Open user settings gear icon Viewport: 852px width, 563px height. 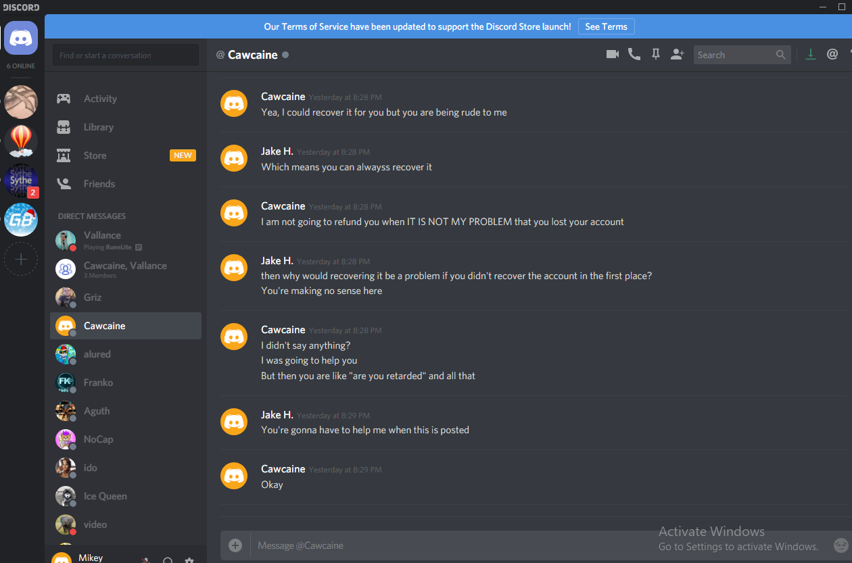[189, 560]
